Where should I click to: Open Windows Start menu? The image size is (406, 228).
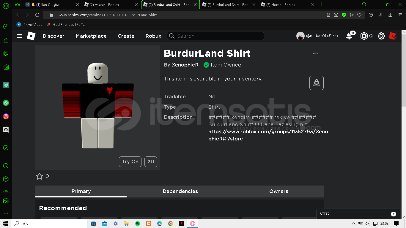coord(5,224)
